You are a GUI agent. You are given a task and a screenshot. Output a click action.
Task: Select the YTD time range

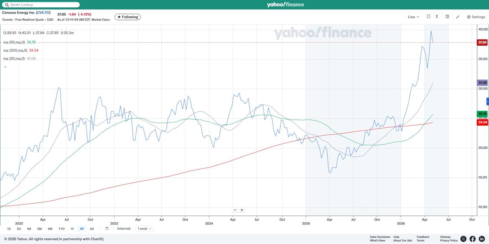click(62, 229)
